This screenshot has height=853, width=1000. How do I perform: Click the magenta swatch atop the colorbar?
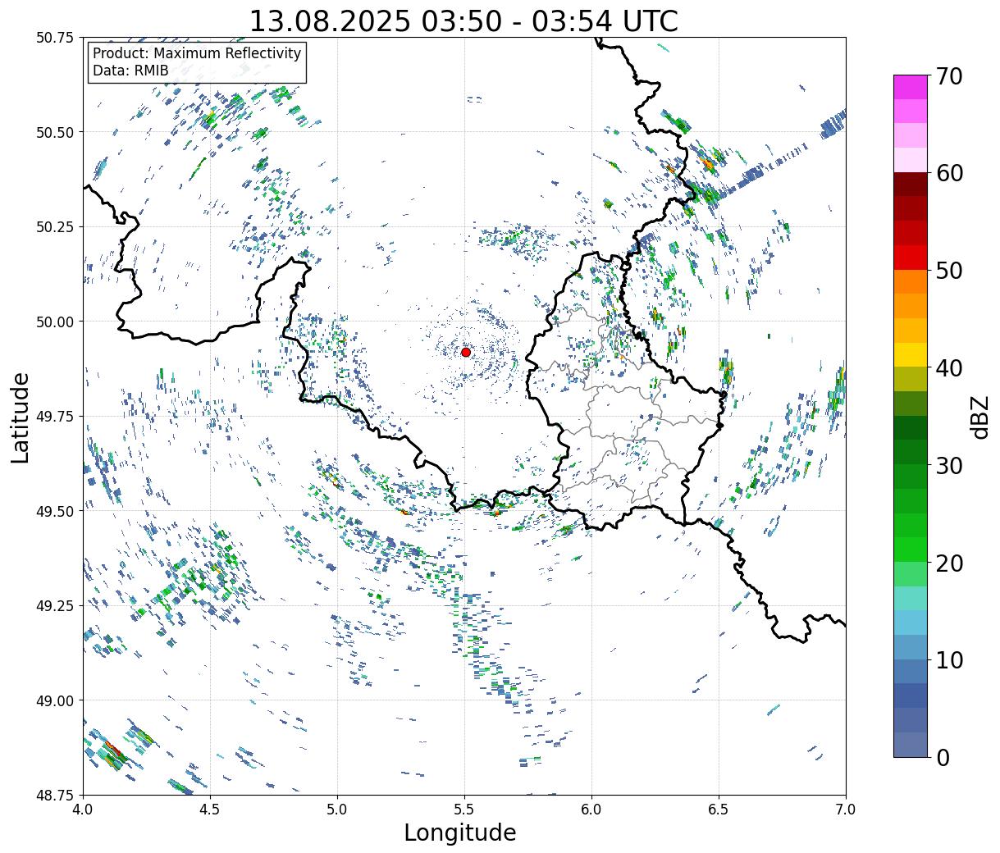(911, 87)
